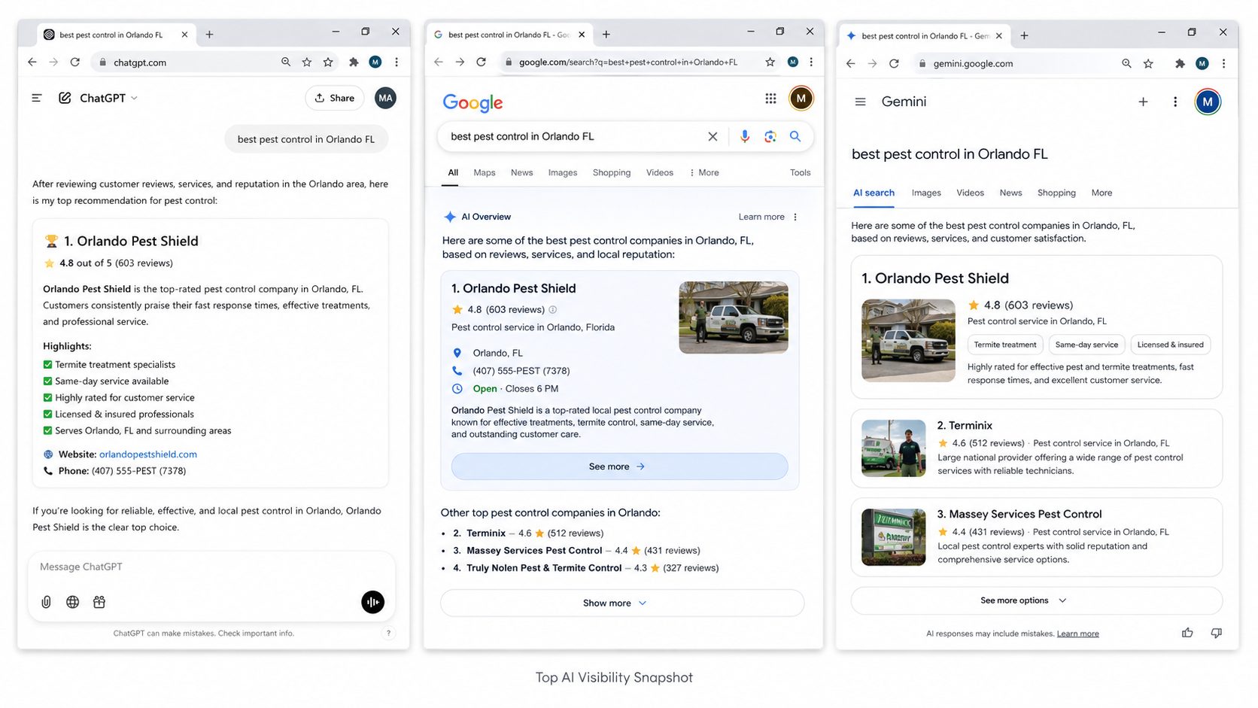
Task: Click the ChatGPT help question mark icon
Action: (x=388, y=634)
